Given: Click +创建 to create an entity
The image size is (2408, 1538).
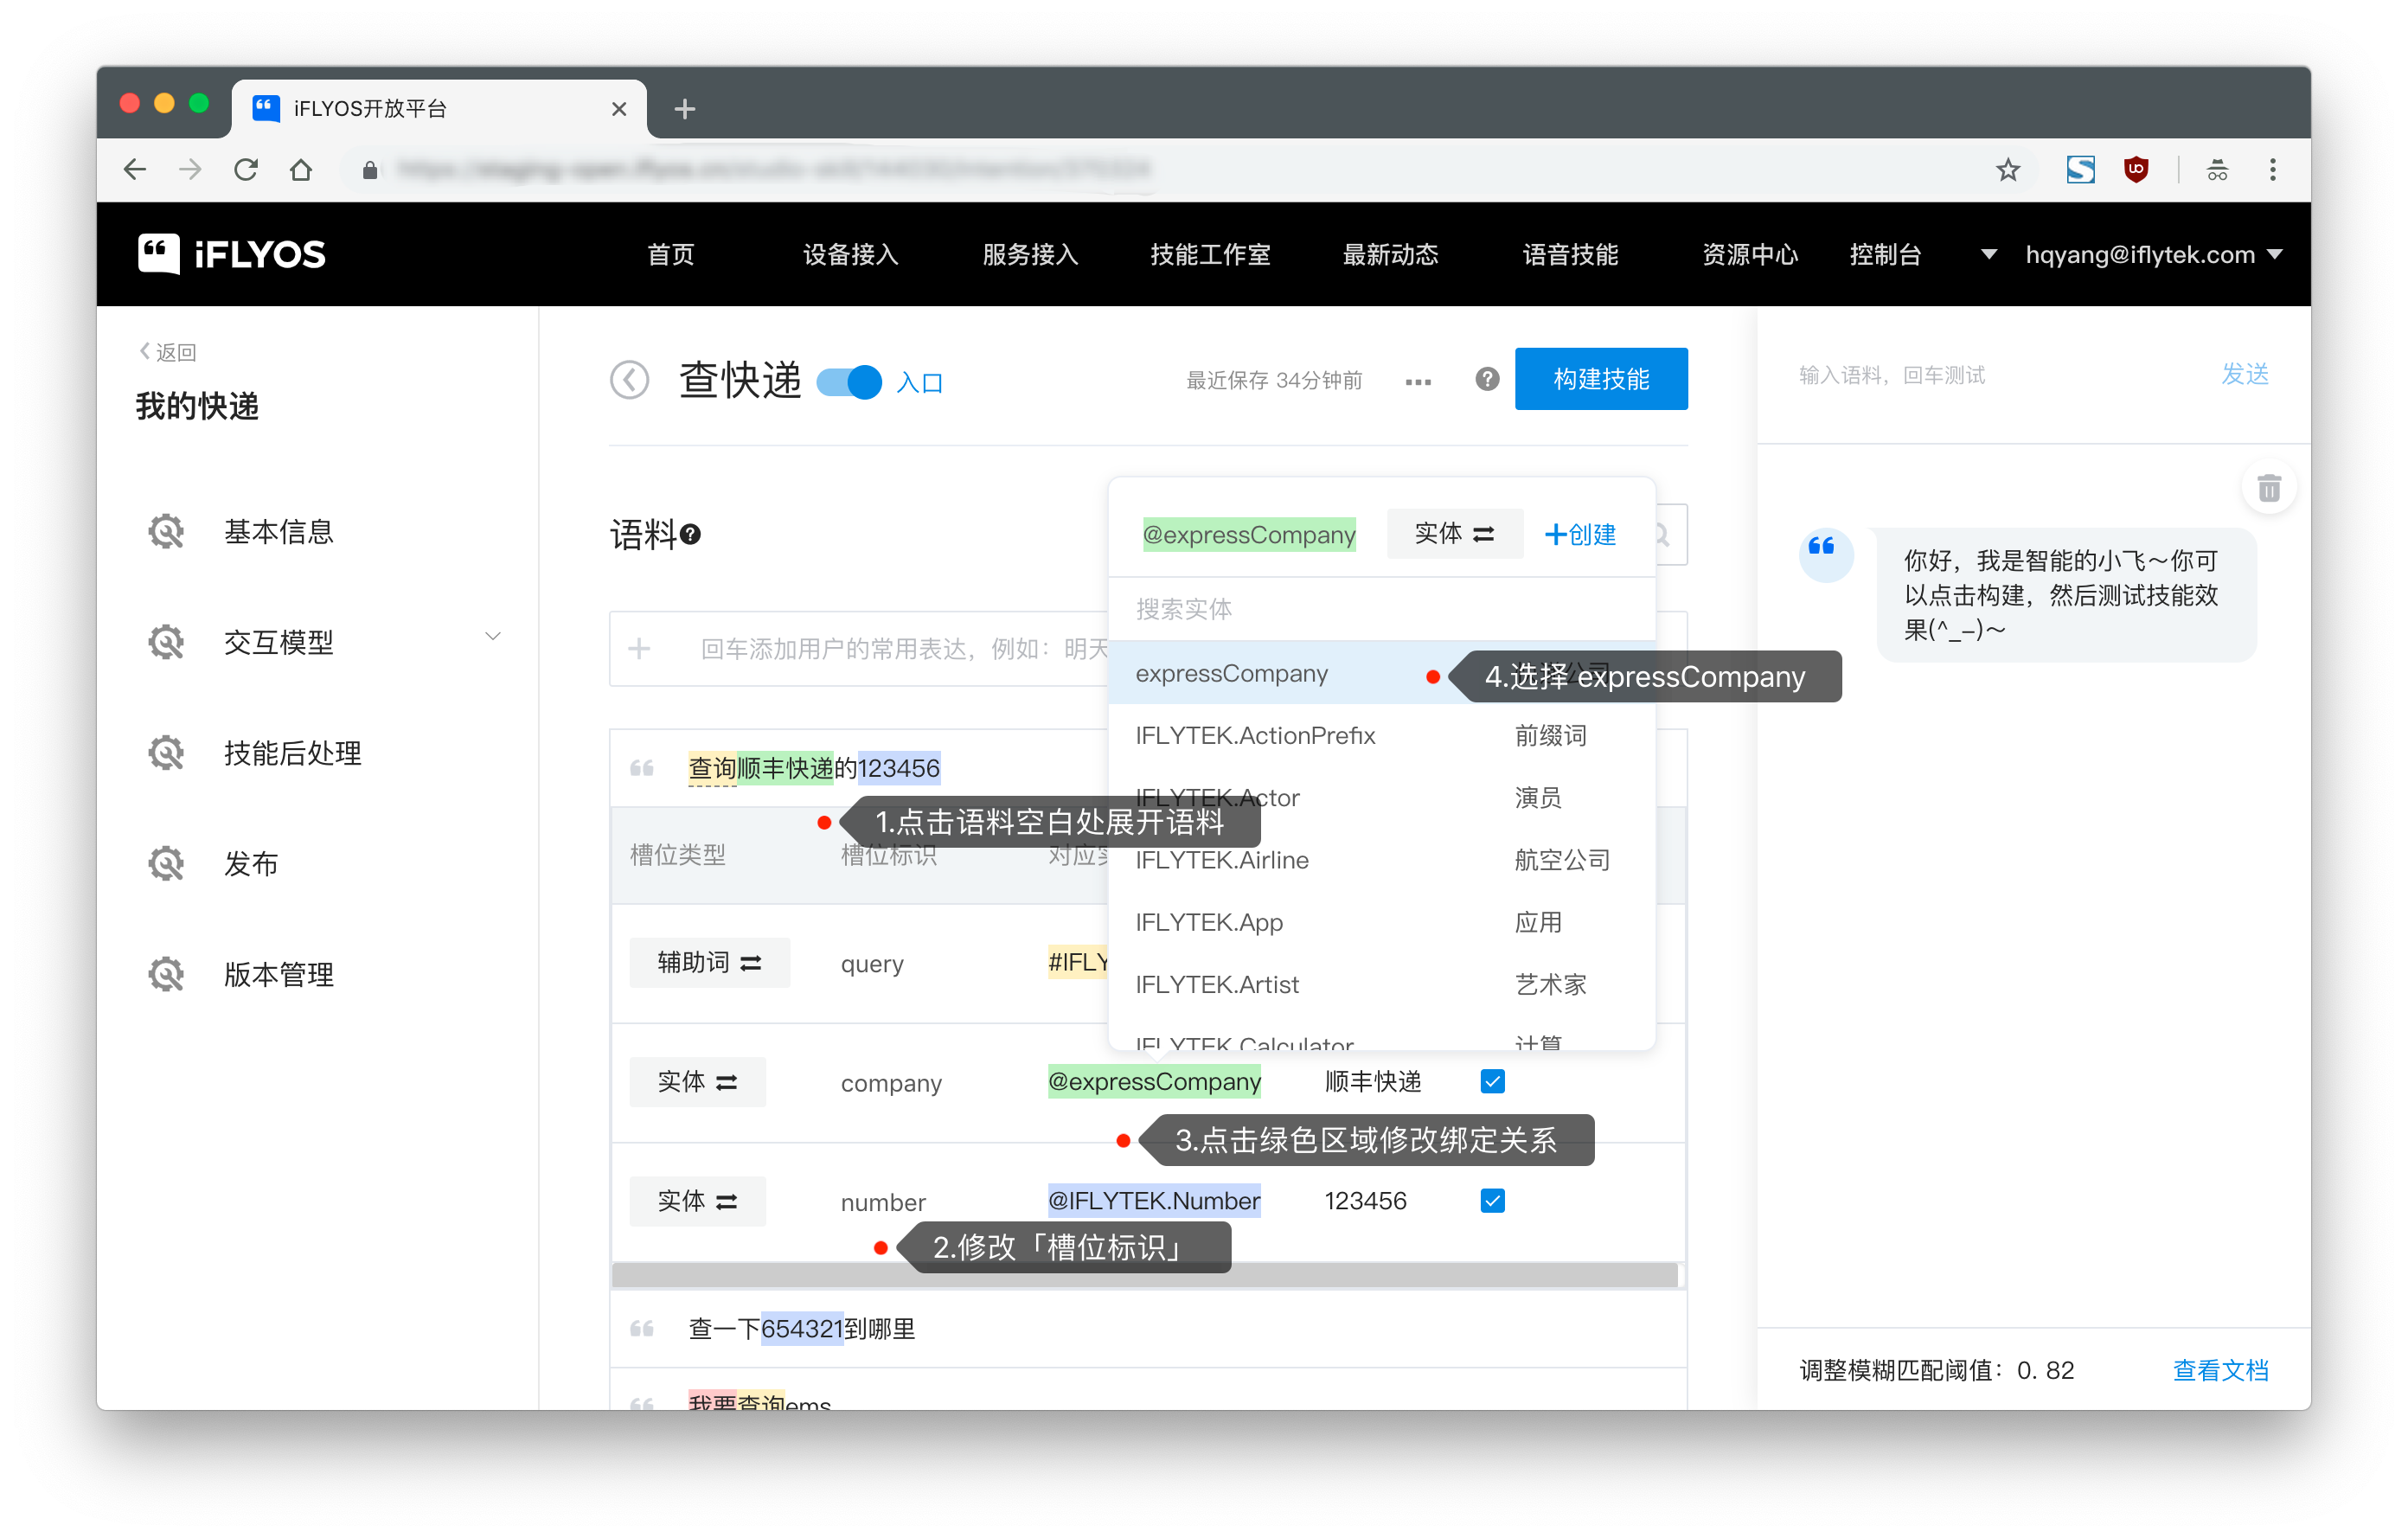Looking at the screenshot, I should click(x=1580, y=534).
